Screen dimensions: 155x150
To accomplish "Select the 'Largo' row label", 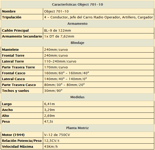I will 7,104.
